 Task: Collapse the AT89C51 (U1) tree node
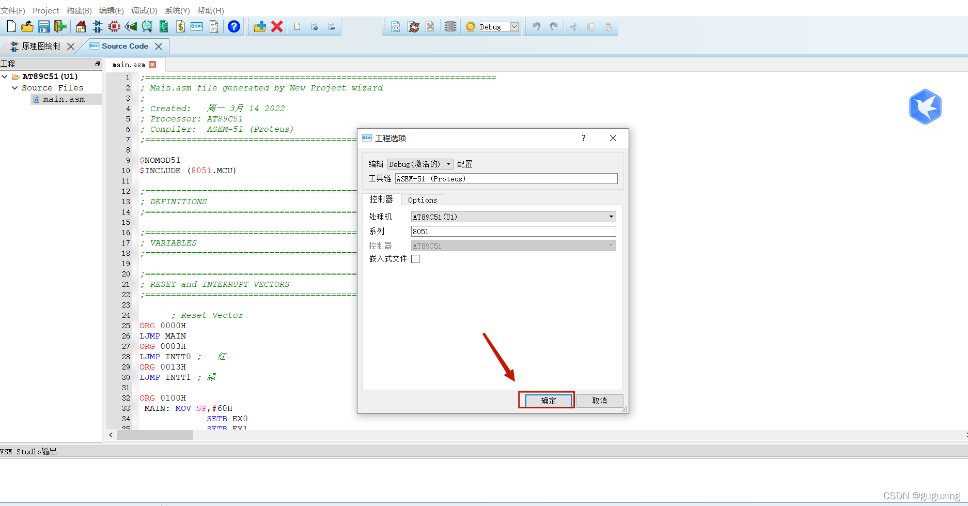5,76
